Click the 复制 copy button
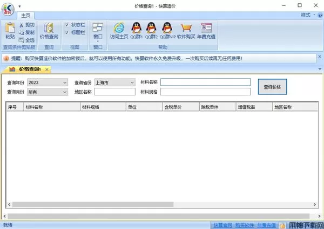324x229 pixels. [x=27, y=32]
